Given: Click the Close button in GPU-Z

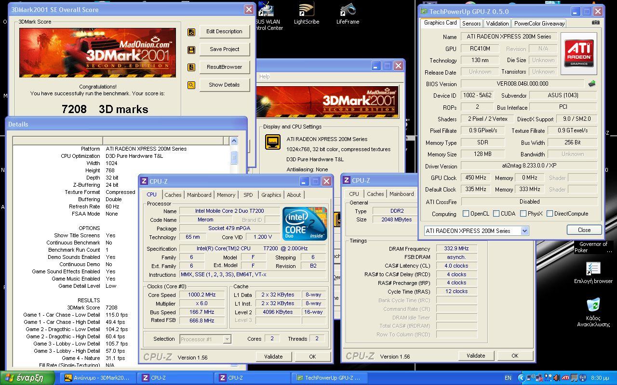Looking at the screenshot, I should 584,230.
